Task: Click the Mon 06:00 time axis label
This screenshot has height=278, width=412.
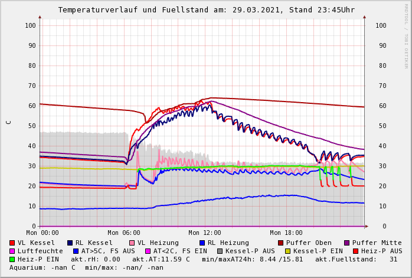Action: pyautogui.click(x=124, y=233)
